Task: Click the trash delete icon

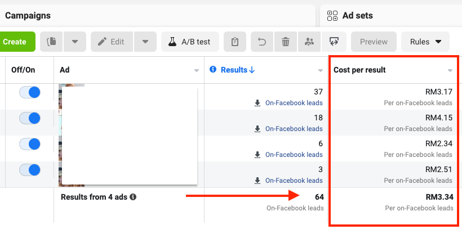Action: 286,42
